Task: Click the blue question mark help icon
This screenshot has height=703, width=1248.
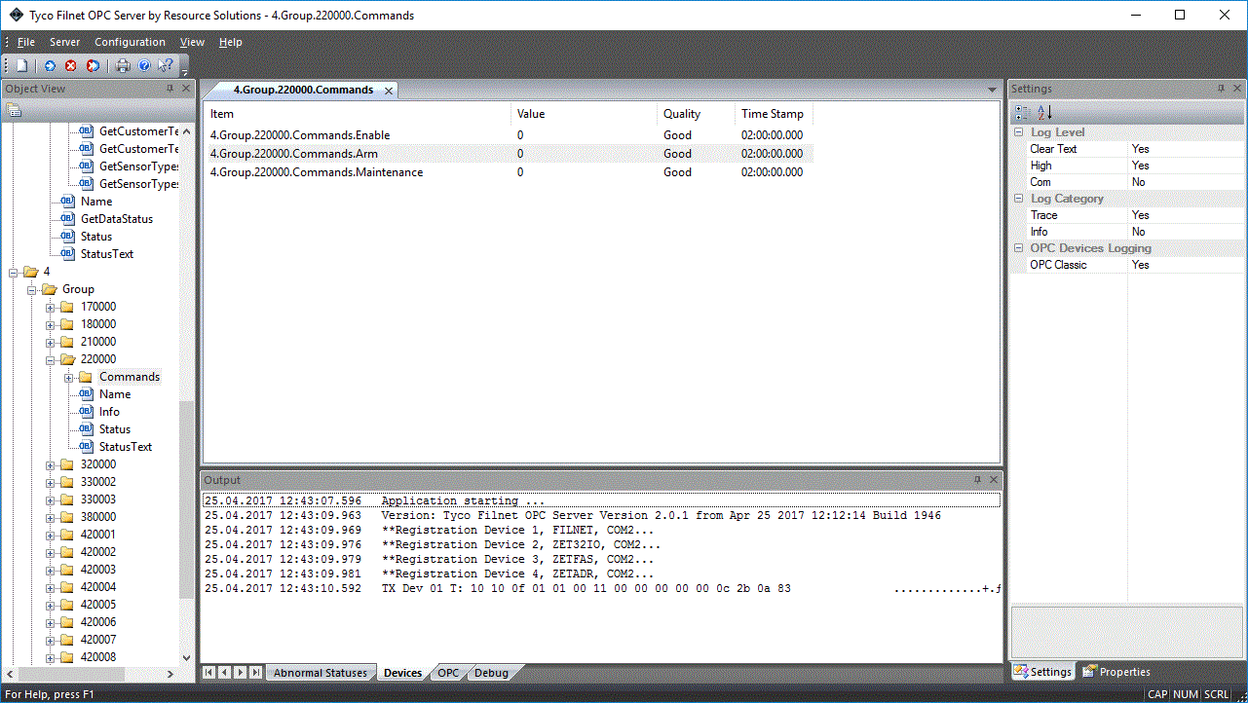Action: 144,65
